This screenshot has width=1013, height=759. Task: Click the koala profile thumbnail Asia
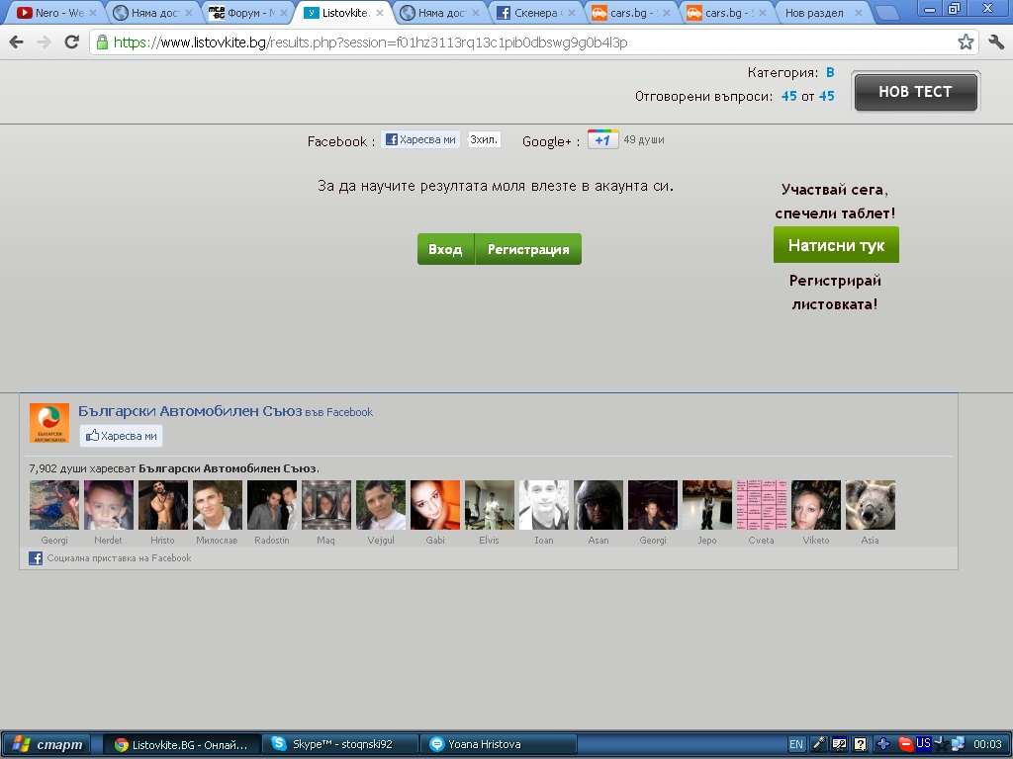tap(870, 505)
